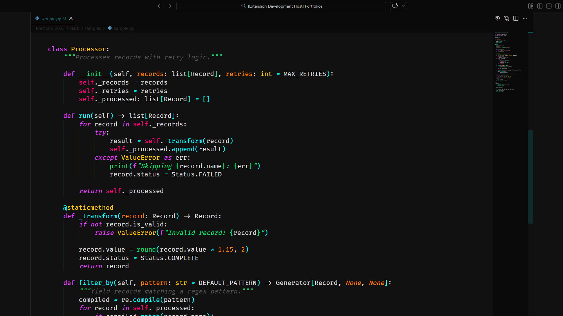
Task: Toggle the Primary Side Bar visibility
Action: [540, 6]
